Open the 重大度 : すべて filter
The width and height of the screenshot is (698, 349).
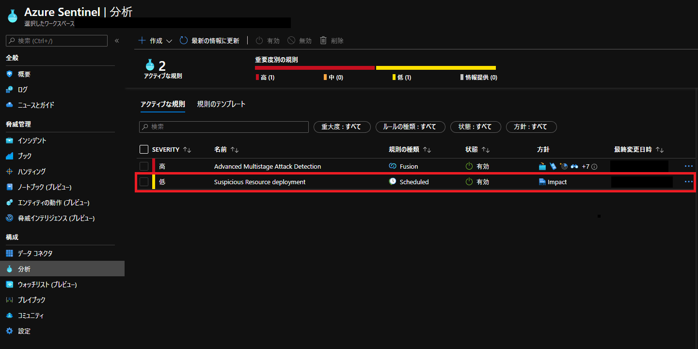(342, 127)
